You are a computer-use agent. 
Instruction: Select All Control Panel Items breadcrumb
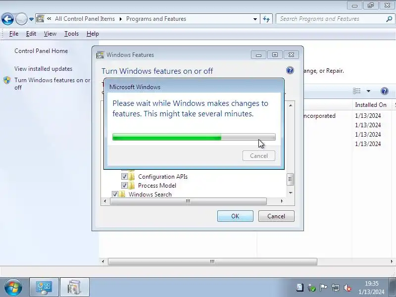[x=85, y=19]
